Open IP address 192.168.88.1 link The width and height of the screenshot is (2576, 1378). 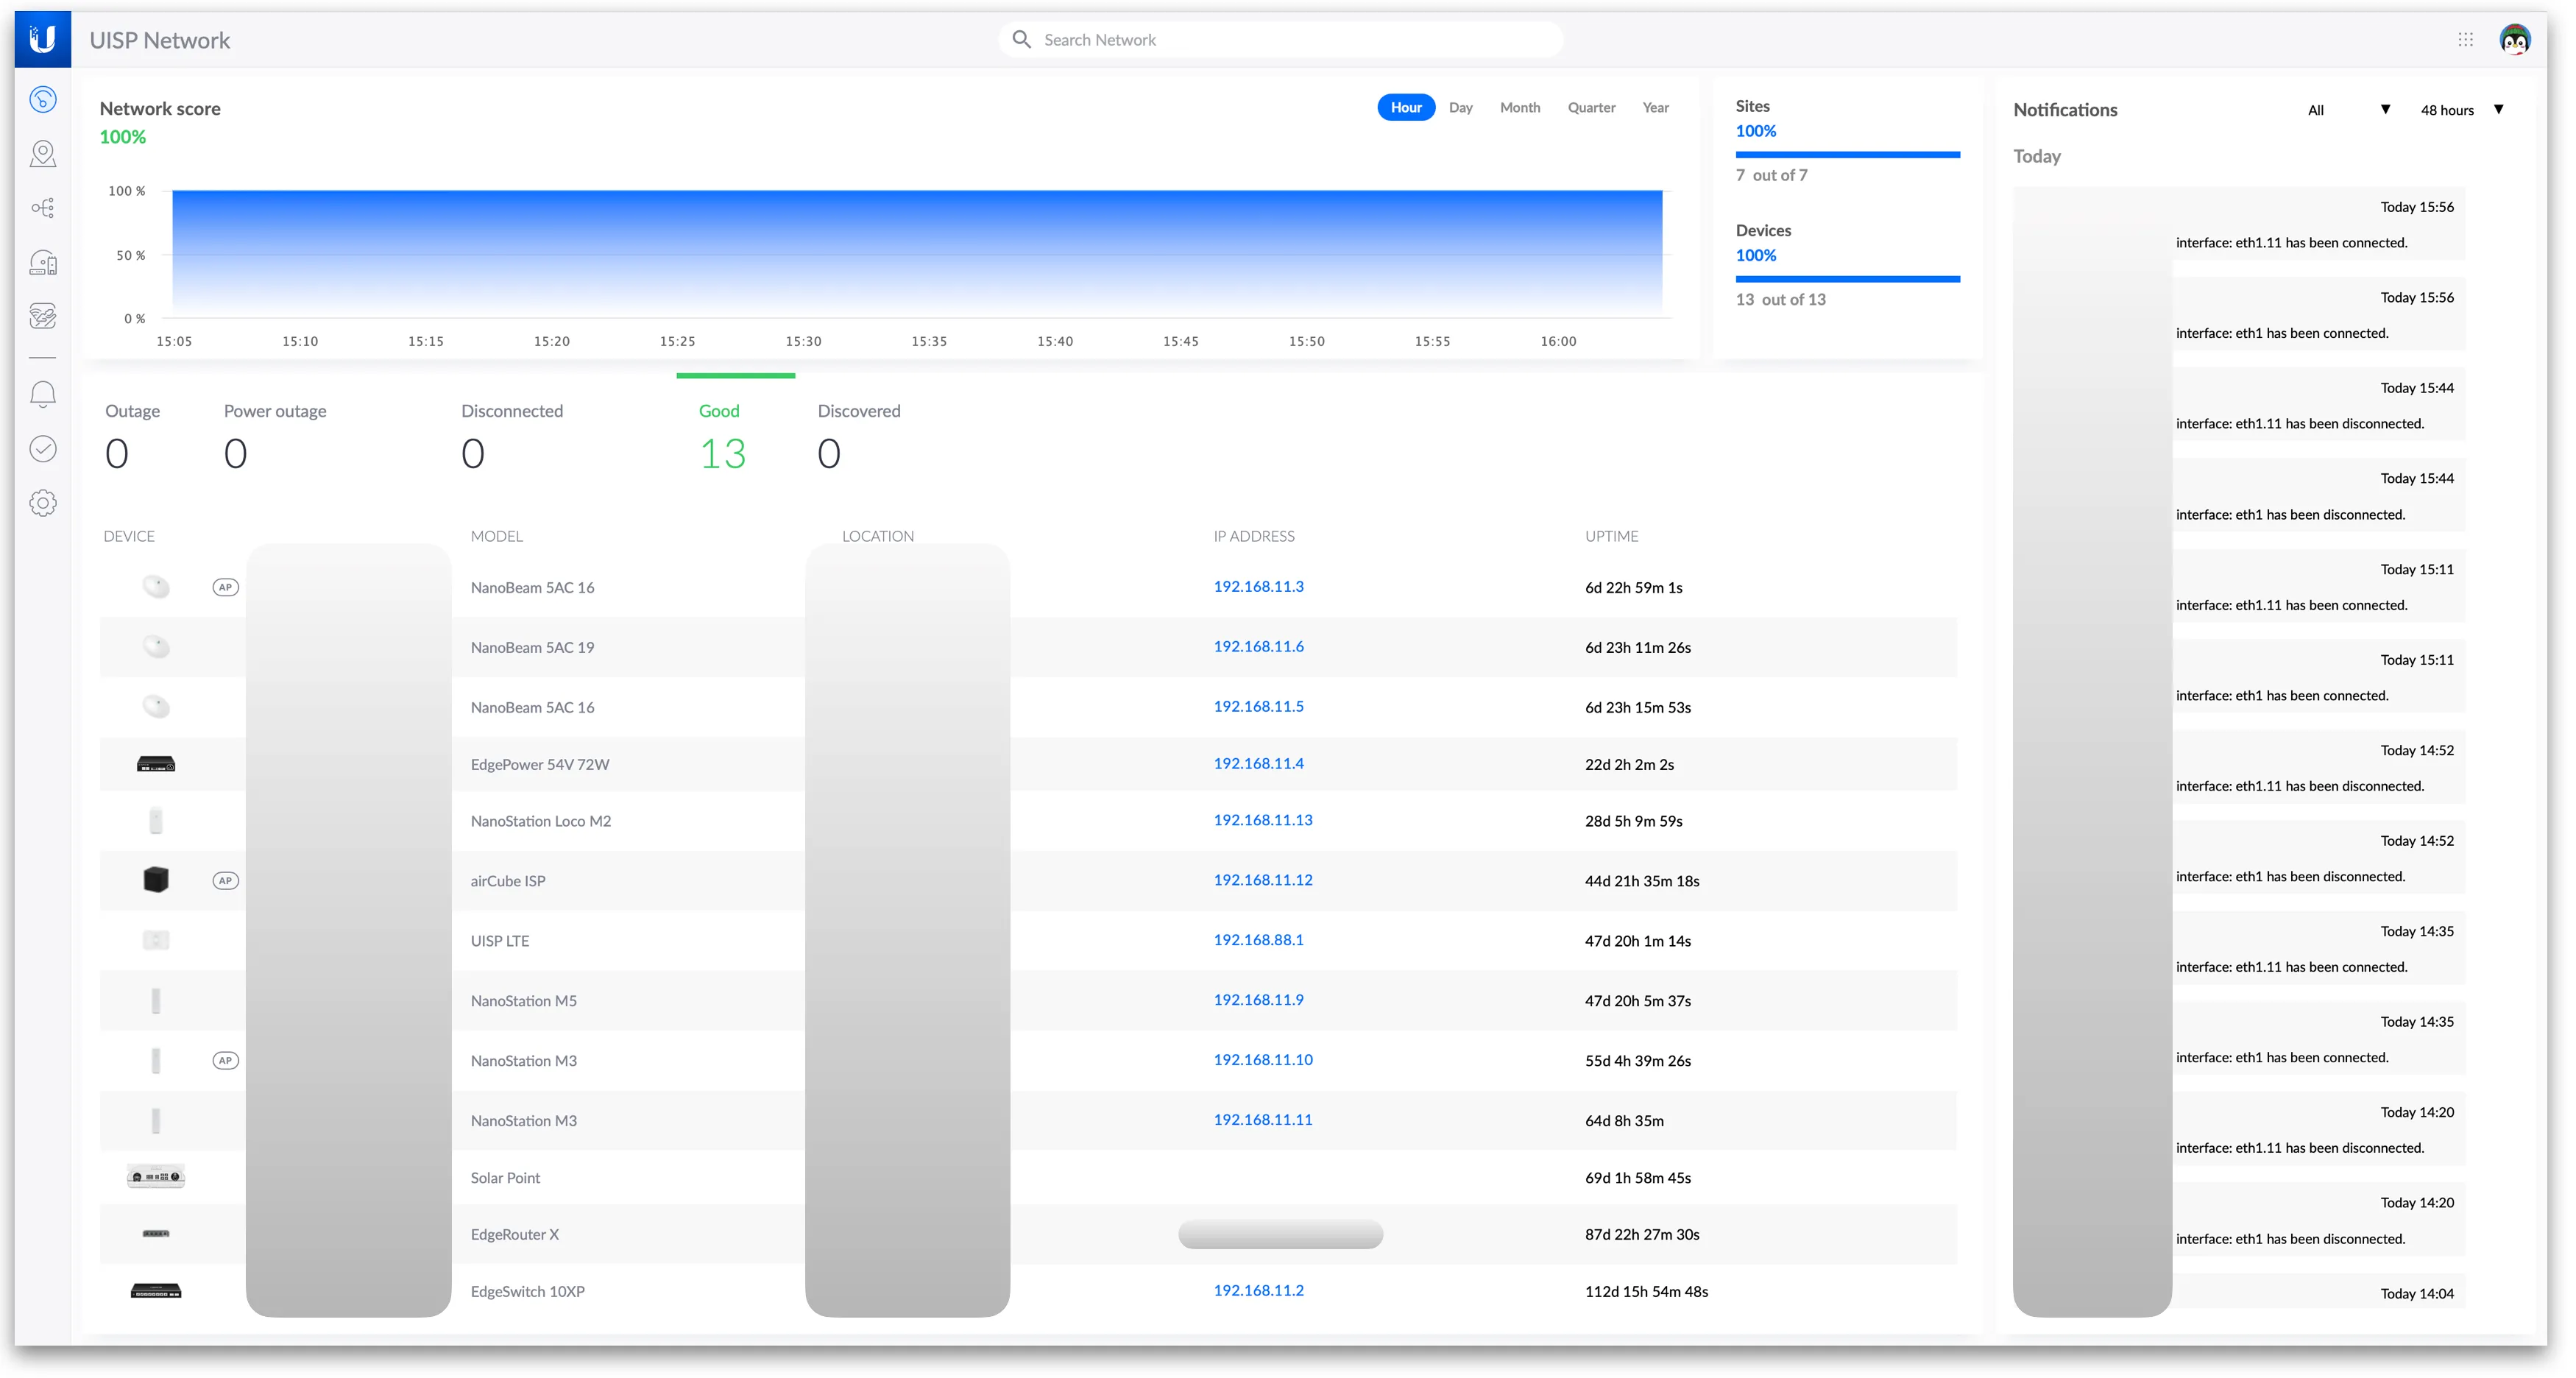pos(1258,940)
